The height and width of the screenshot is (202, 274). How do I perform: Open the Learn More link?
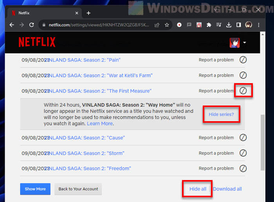[x=100, y=124]
